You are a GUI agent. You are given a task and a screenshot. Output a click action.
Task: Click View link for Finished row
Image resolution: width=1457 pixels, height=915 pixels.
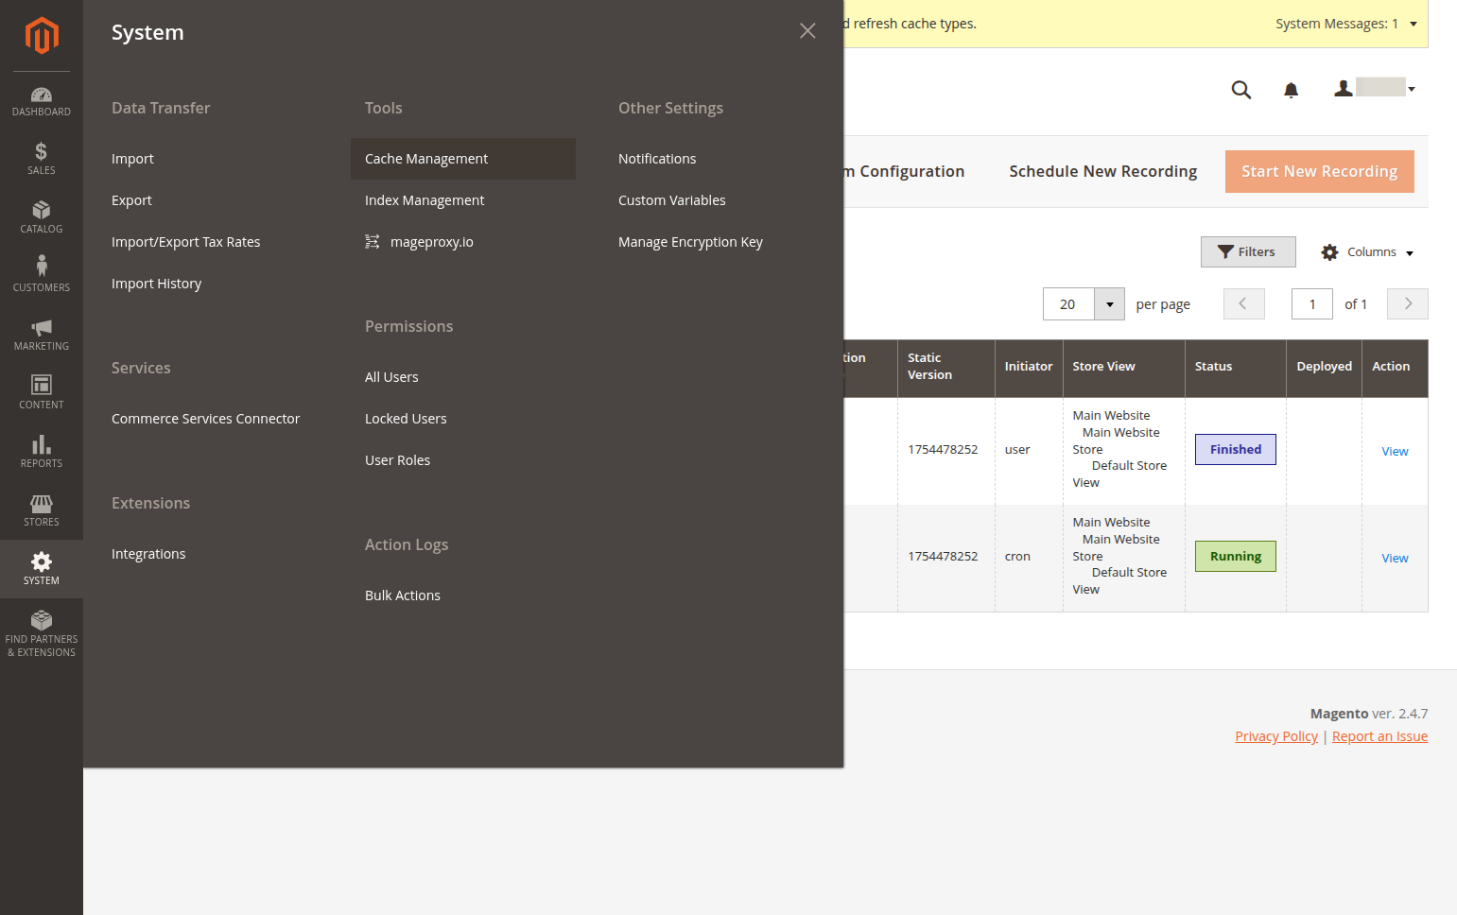[x=1395, y=451]
